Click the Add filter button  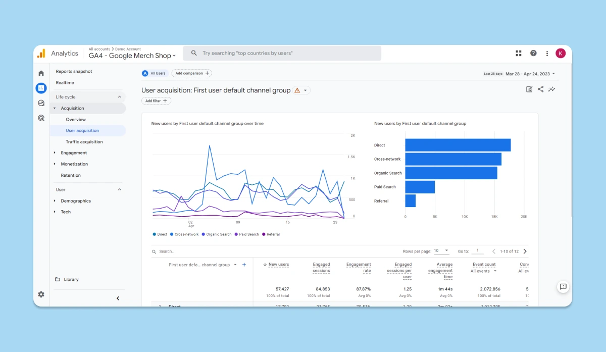(157, 101)
